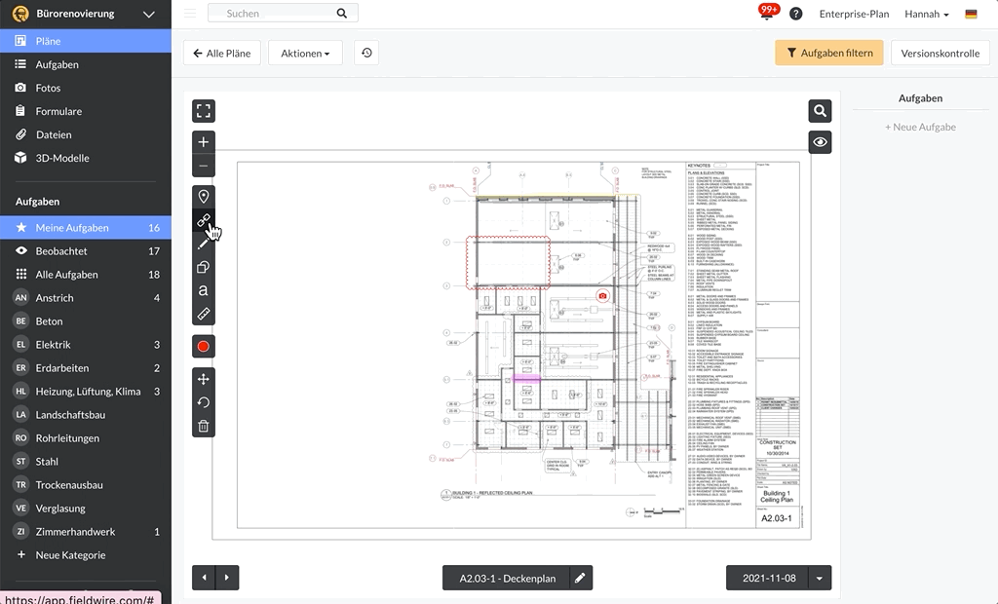Add Neue Kategorie
This screenshot has width=998, height=604.
86,555
